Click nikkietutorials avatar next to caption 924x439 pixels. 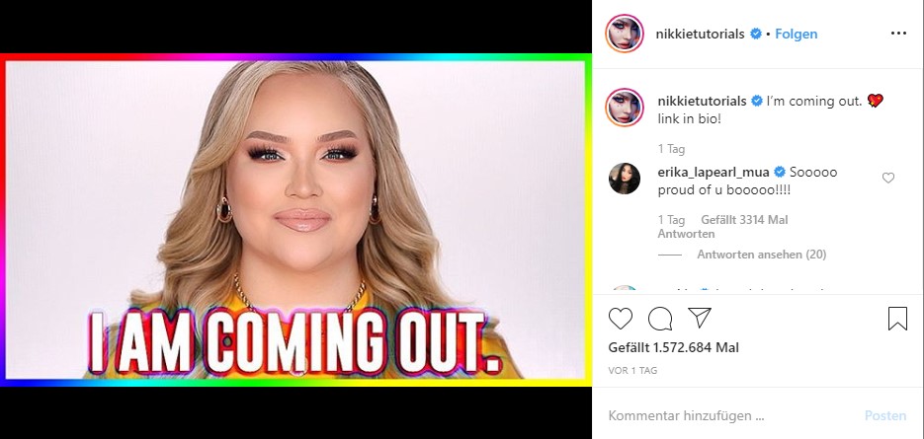point(624,108)
